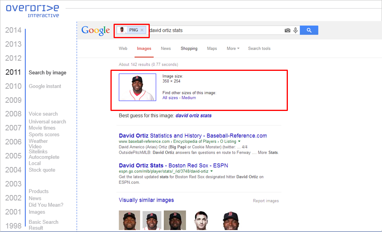
Task: Click the microphone voice search icon
Action: [296, 30]
